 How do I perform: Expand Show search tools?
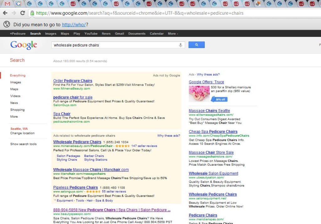[23, 144]
